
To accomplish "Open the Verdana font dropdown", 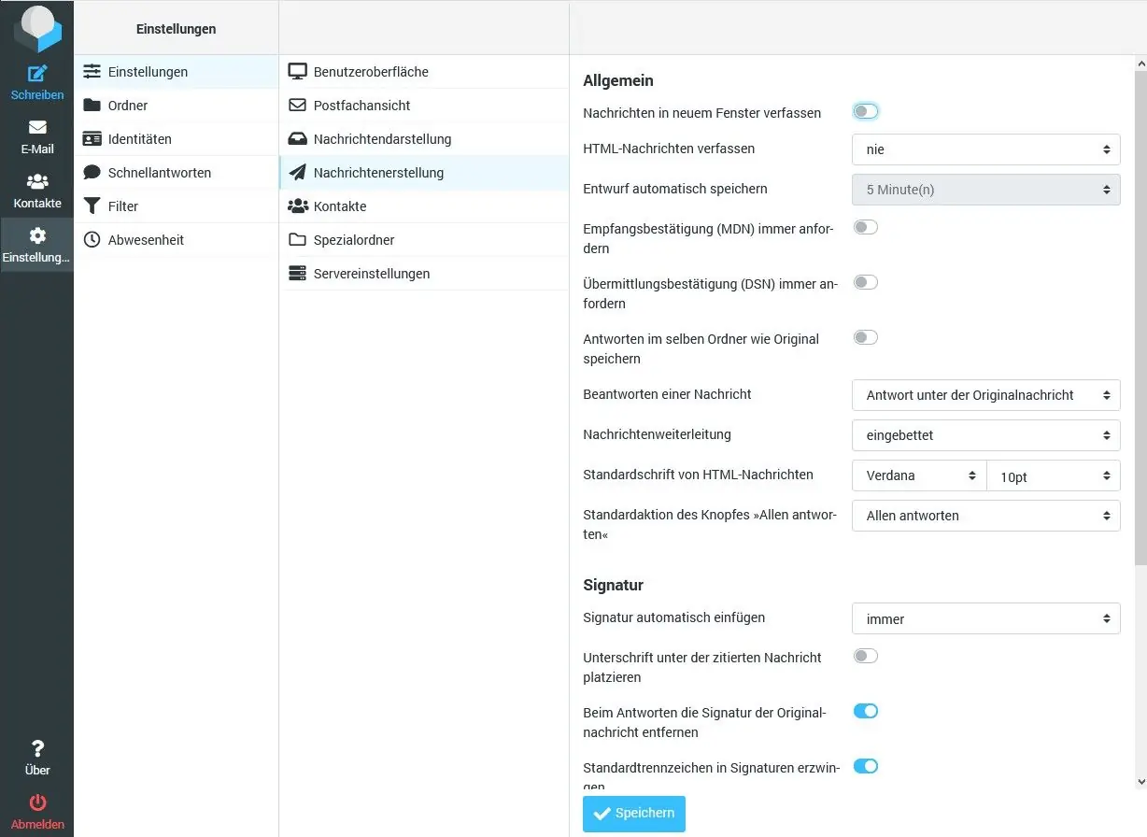I will coord(917,475).
